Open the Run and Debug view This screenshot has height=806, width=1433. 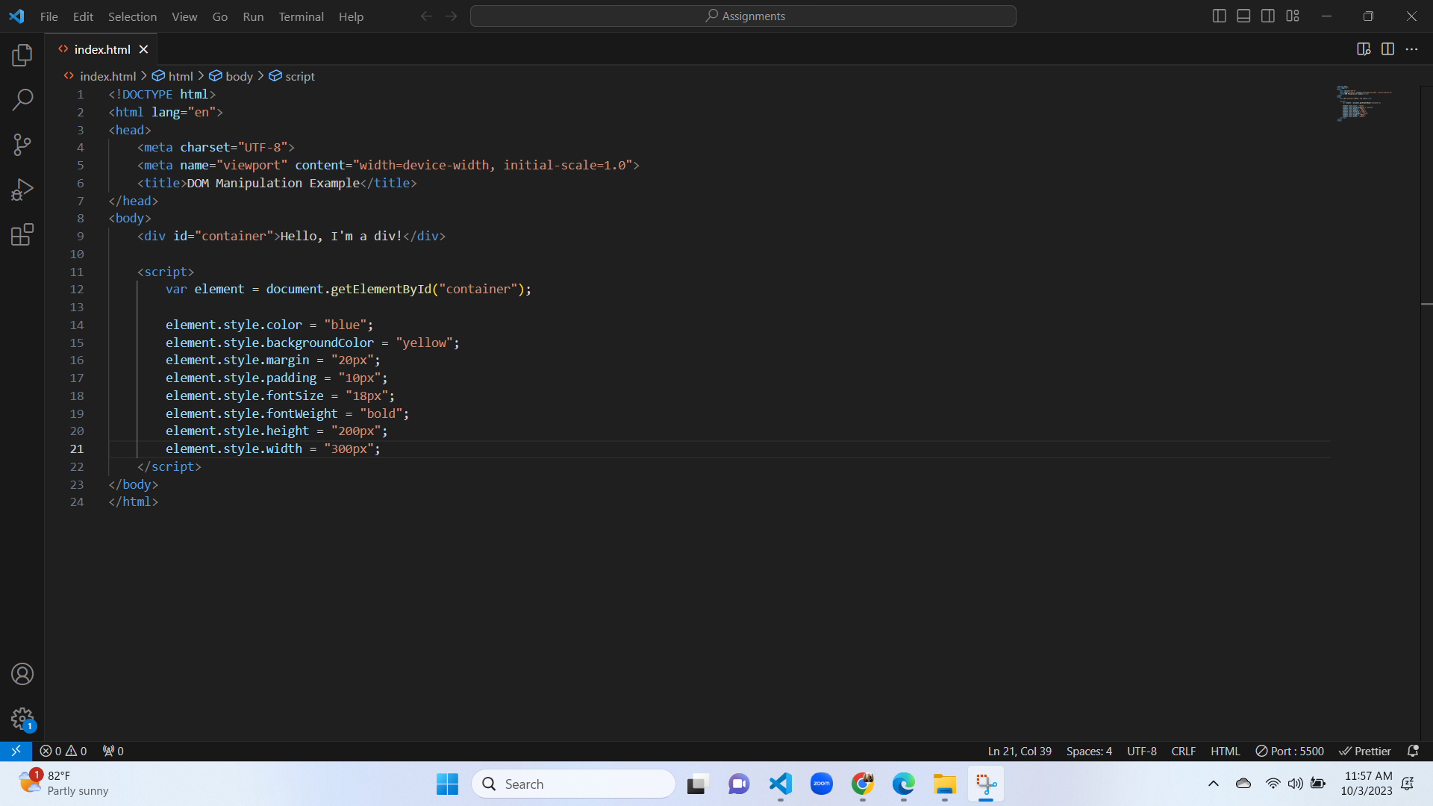coord(22,189)
